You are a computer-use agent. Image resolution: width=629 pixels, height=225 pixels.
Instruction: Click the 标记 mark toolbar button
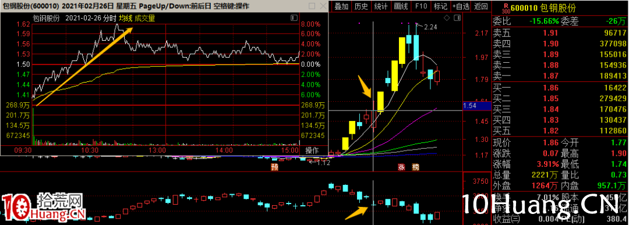pyautogui.click(x=440, y=6)
